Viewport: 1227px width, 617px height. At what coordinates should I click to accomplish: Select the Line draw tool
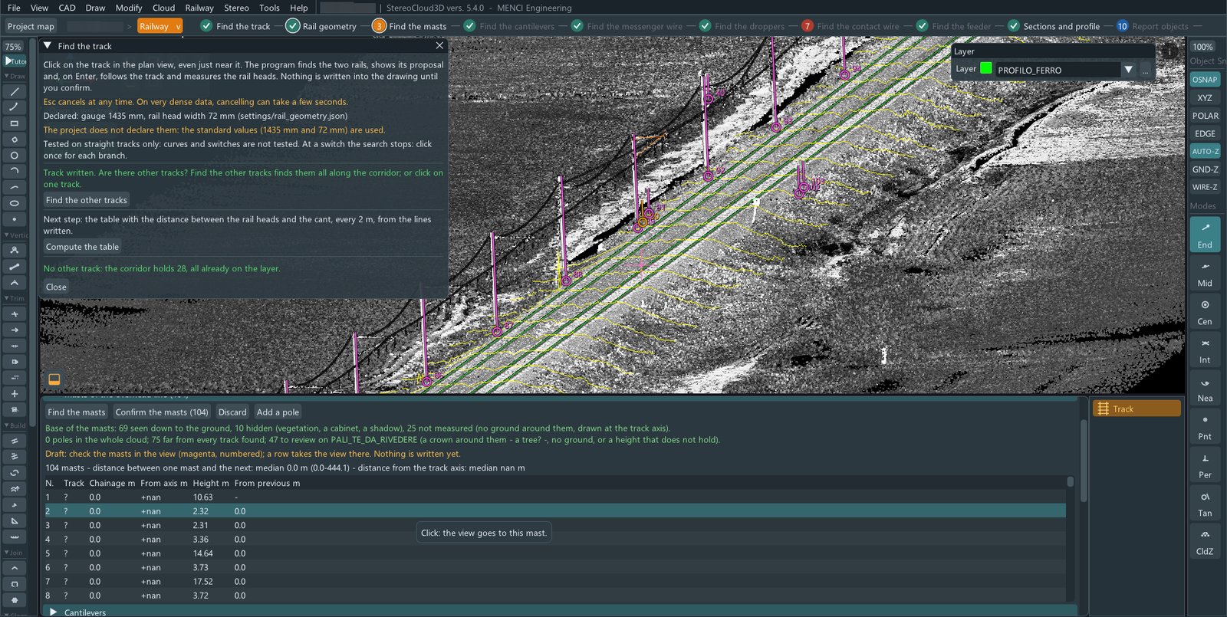[x=14, y=91]
